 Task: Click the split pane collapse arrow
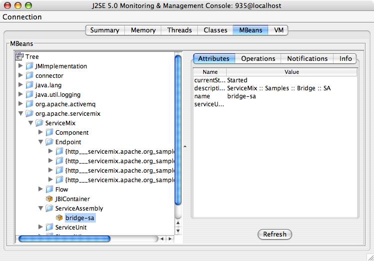[185, 147]
